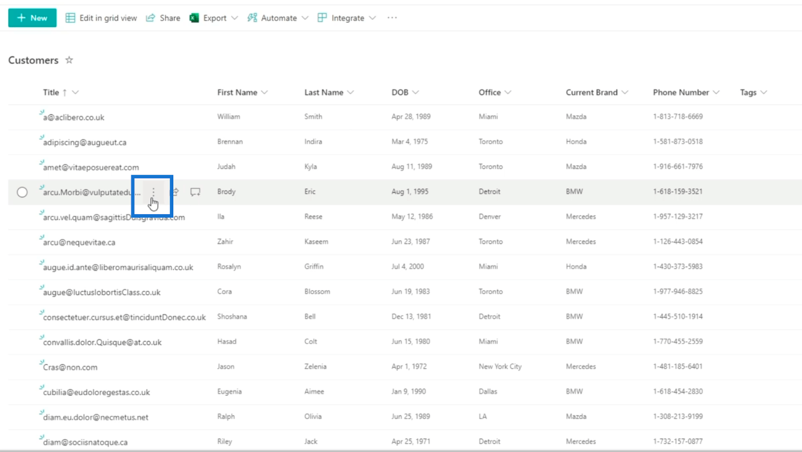Click last name cell Griffin

tap(313, 266)
